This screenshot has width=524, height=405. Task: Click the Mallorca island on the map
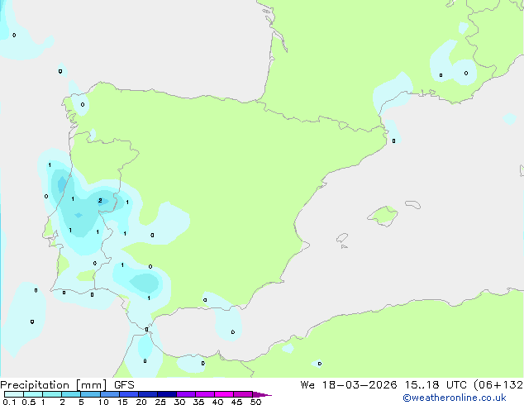(383, 216)
